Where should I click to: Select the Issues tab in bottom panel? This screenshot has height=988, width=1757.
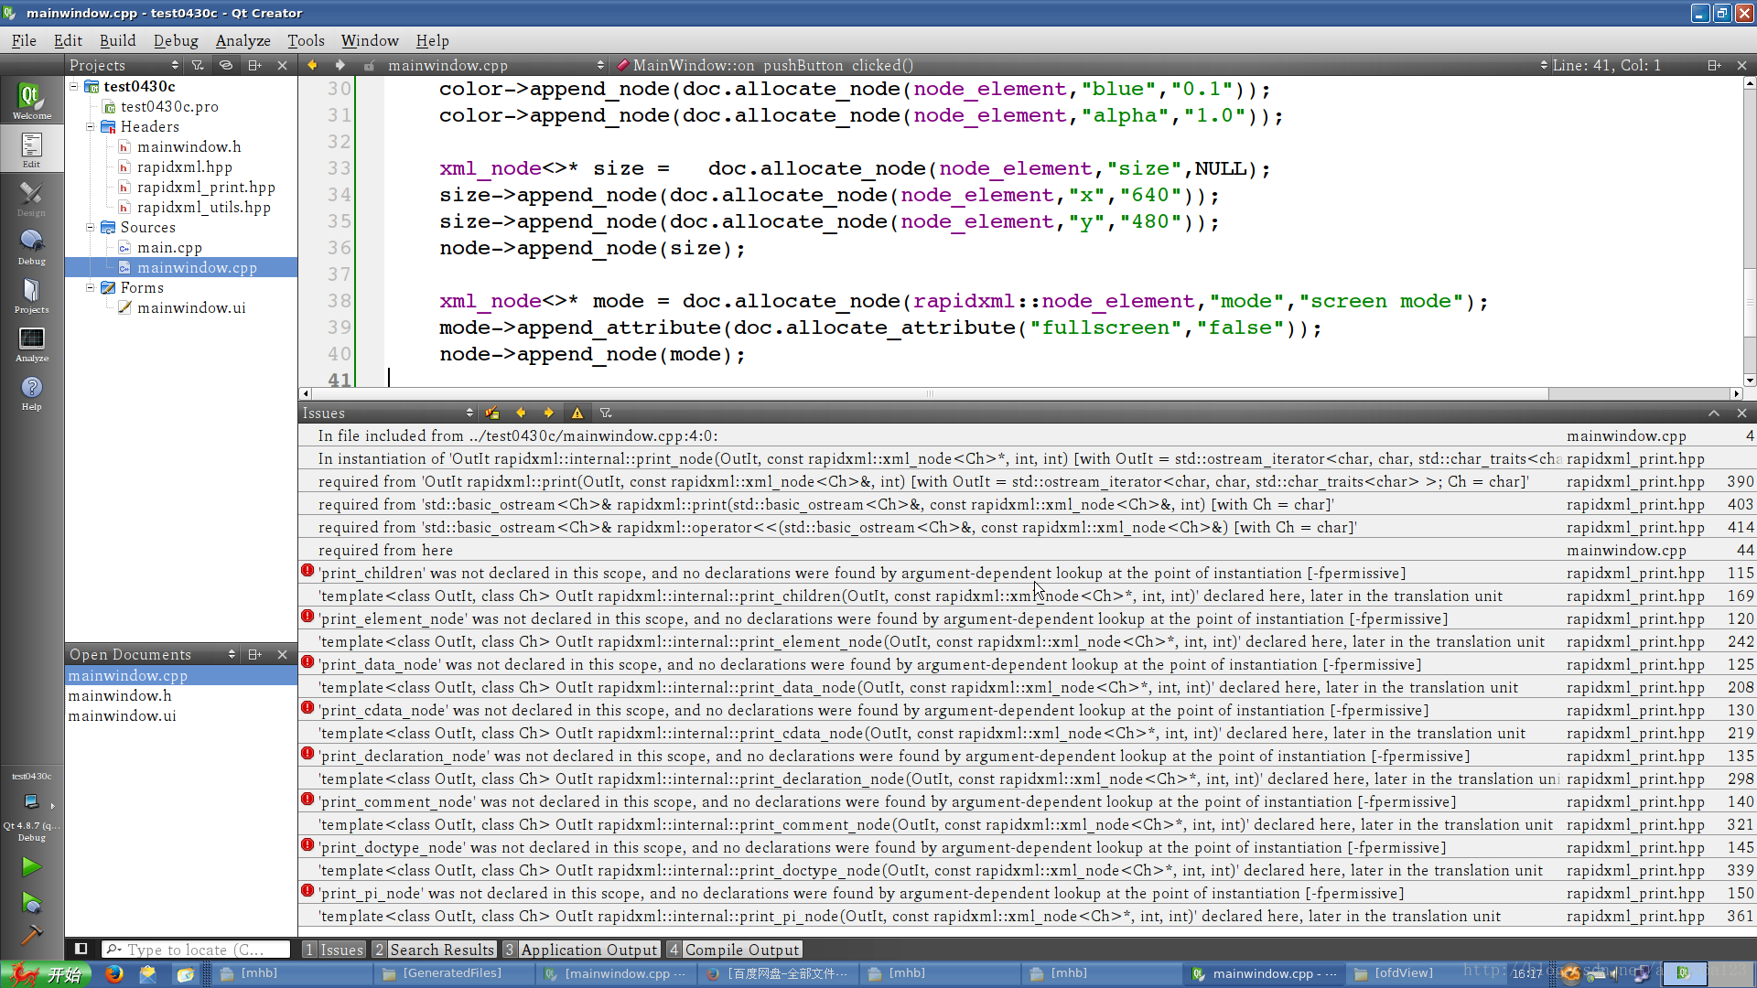(340, 950)
